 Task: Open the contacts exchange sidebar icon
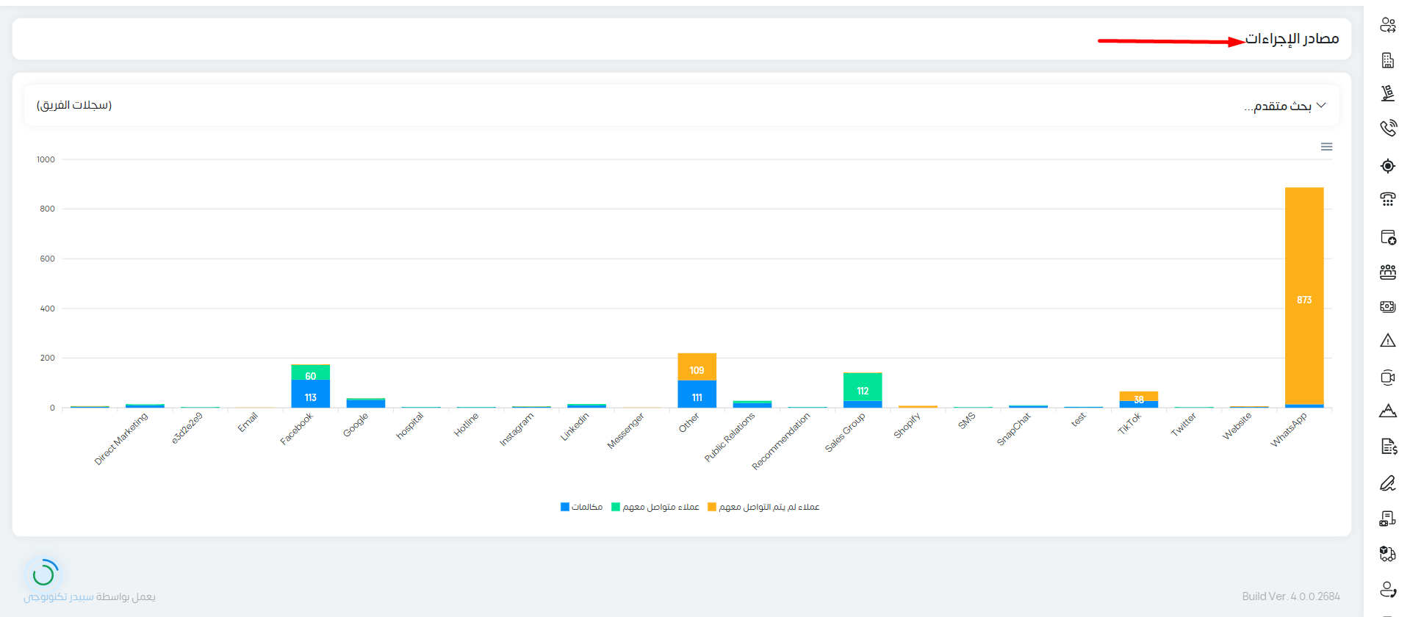coord(1387,26)
